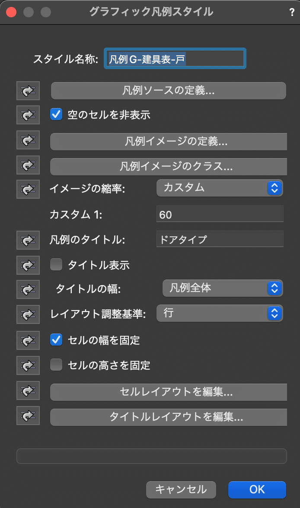Open タイトルレイアウトを編集 dialog
Screen dimensions: 300x508
[168, 417]
